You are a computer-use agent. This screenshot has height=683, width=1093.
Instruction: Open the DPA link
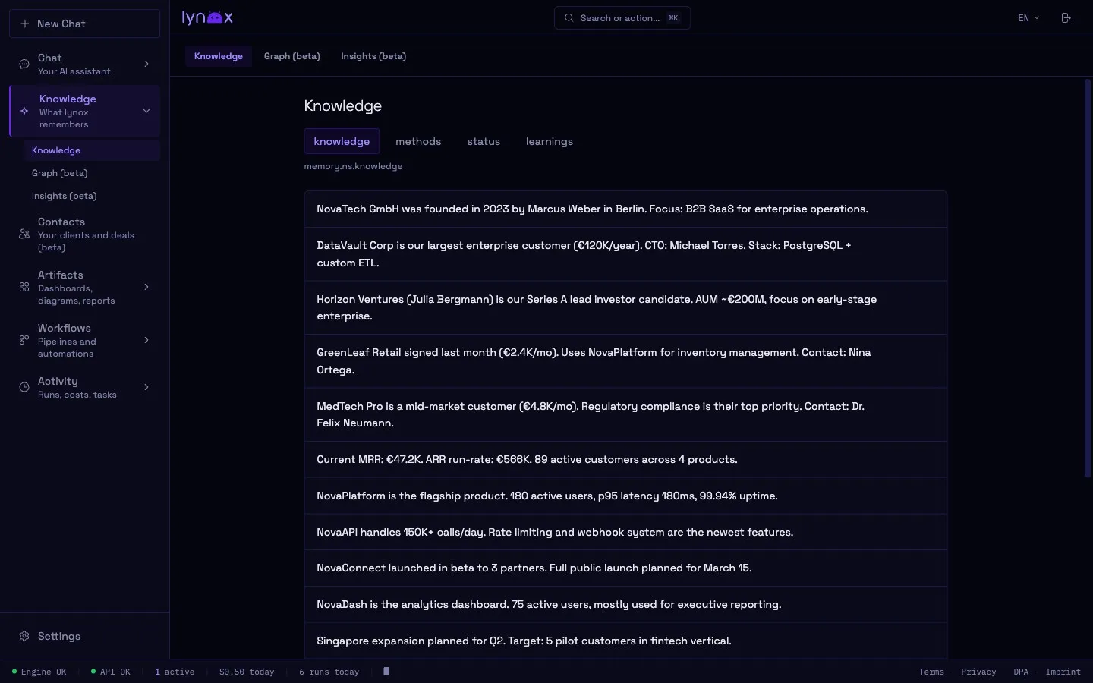point(1021,672)
